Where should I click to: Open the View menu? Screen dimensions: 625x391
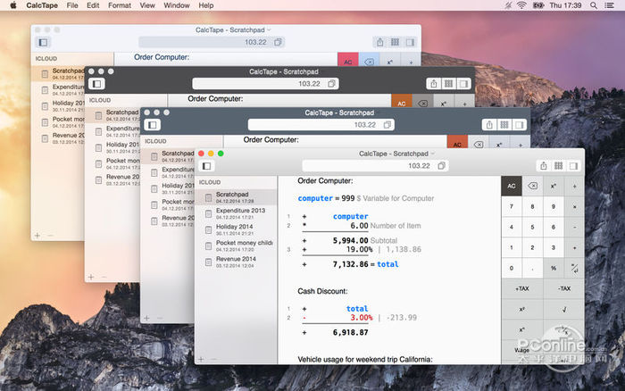click(x=147, y=5)
